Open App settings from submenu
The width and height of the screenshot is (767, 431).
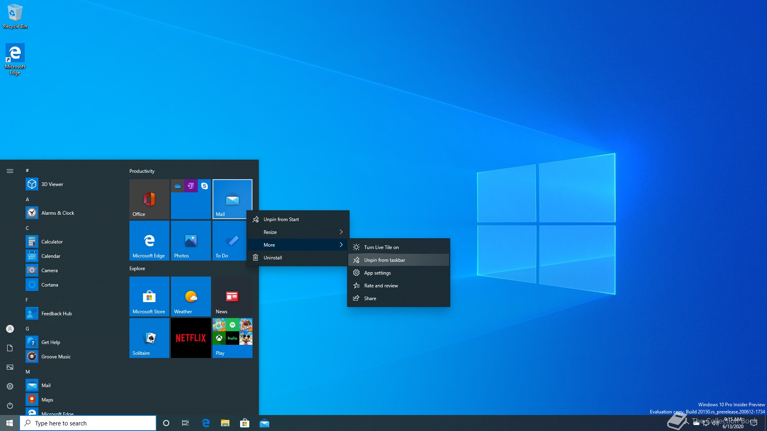point(399,273)
